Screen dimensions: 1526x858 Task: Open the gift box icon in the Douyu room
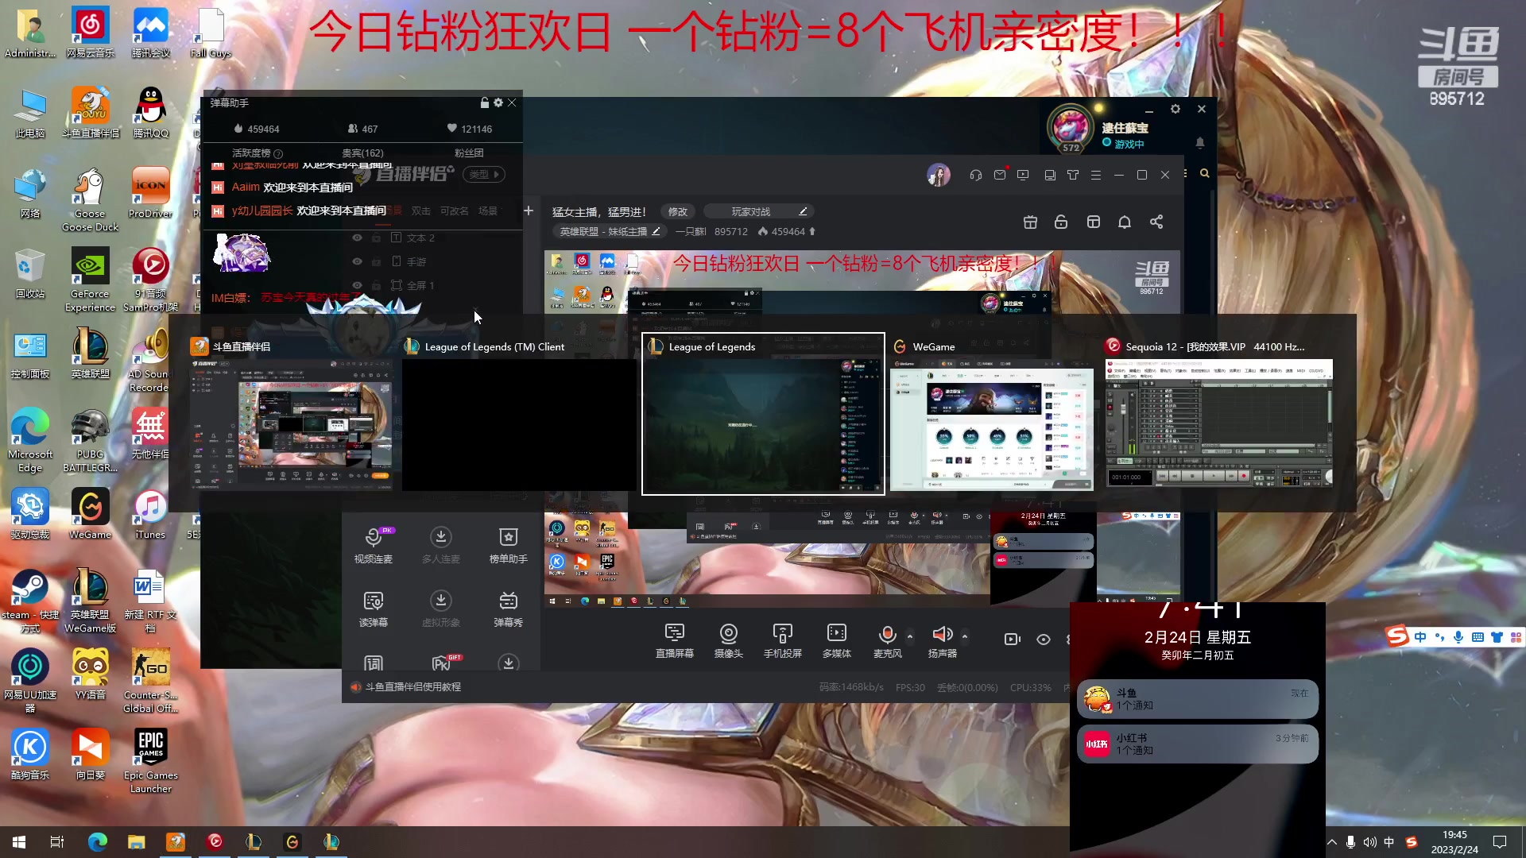[1030, 222]
